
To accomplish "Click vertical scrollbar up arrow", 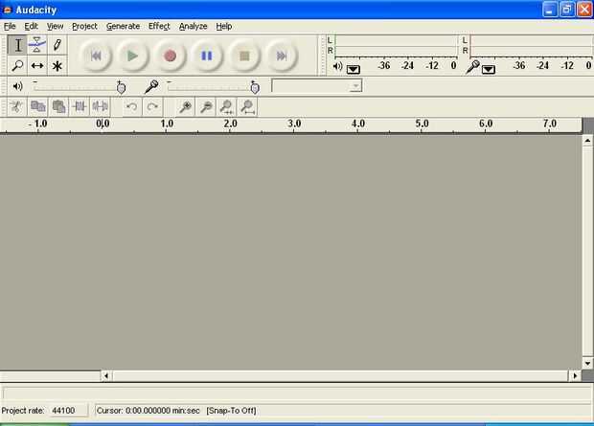I will 587,141.
